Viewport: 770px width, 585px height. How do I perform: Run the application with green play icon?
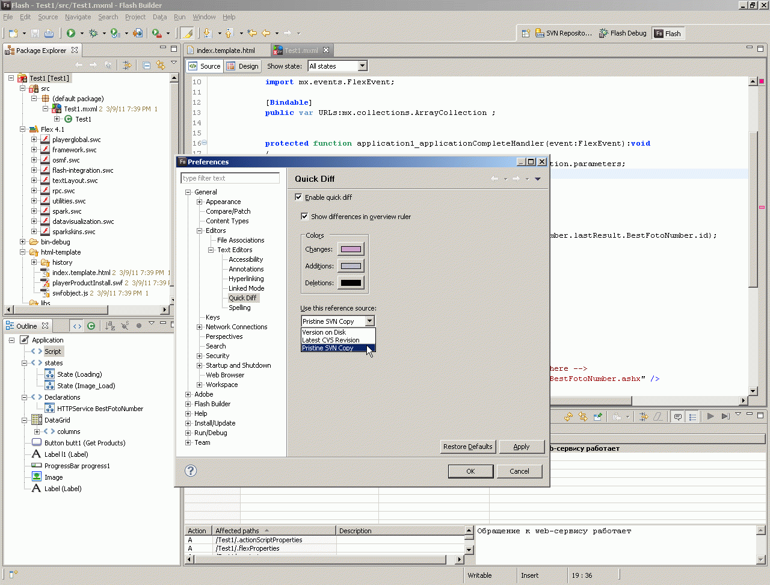[71, 33]
